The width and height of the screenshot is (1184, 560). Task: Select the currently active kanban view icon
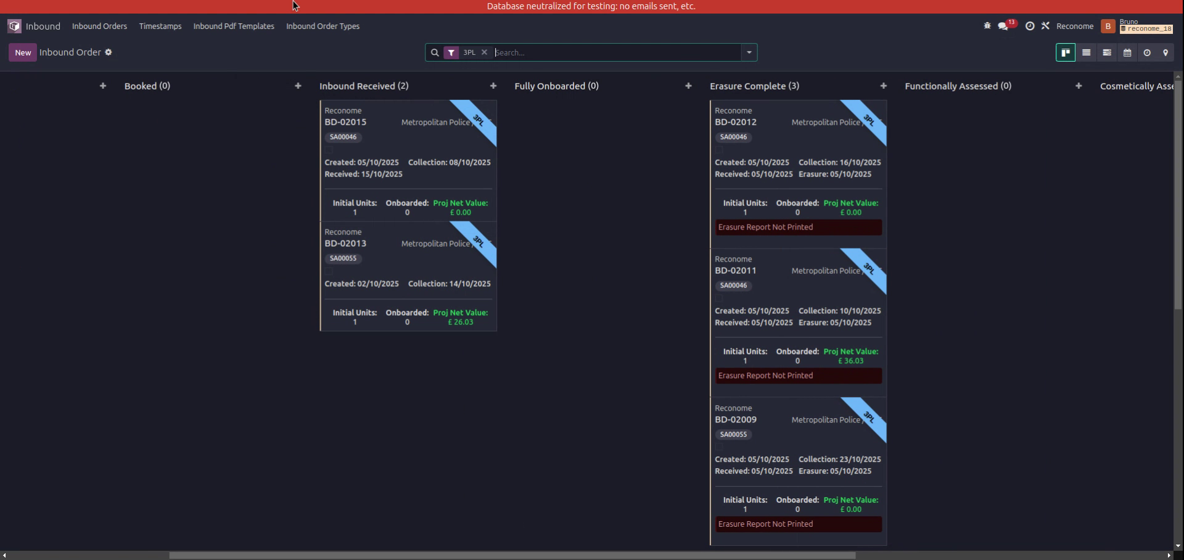(x=1066, y=53)
